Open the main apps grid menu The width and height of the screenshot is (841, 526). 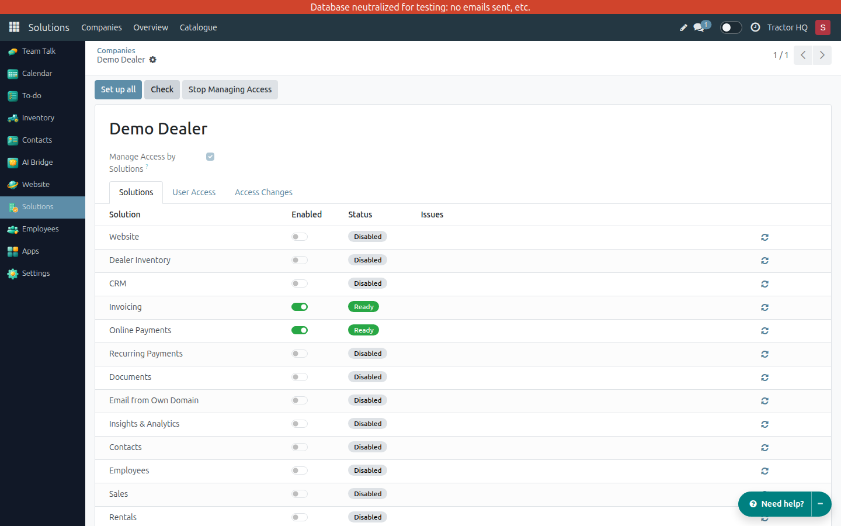(15, 27)
